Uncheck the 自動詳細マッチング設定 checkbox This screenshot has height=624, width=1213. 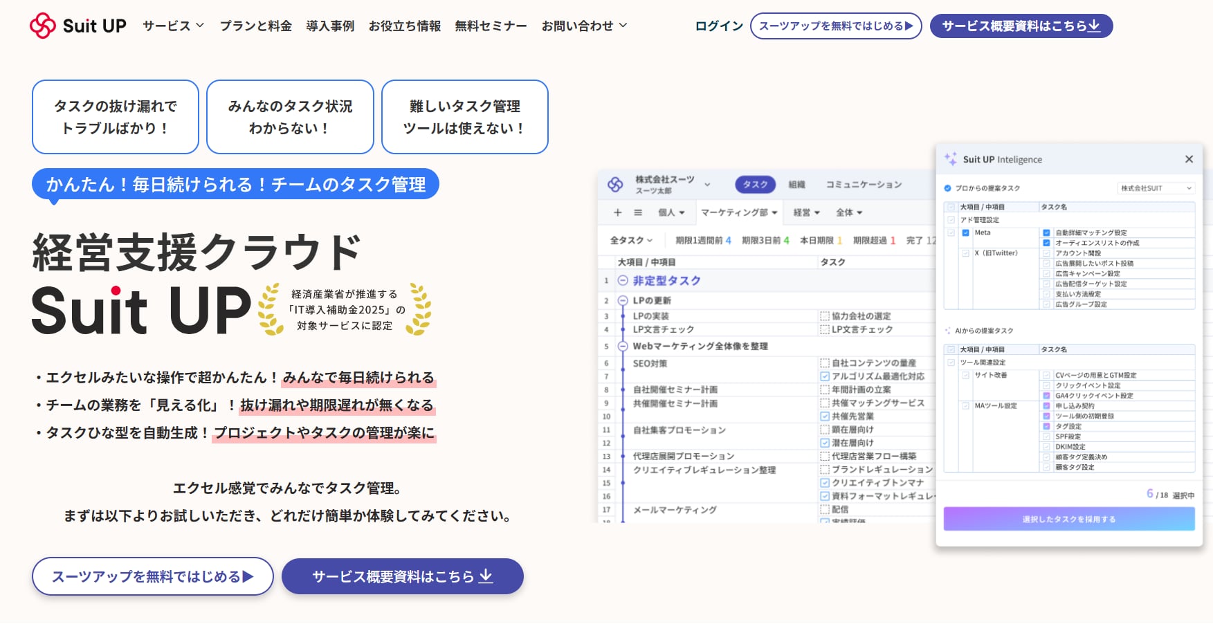click(1047, 233)
